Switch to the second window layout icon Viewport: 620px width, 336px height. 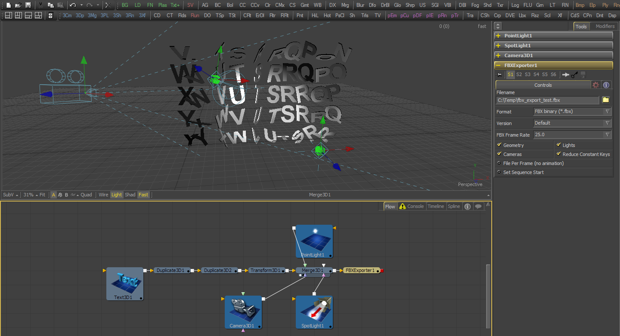coord(18,15)
